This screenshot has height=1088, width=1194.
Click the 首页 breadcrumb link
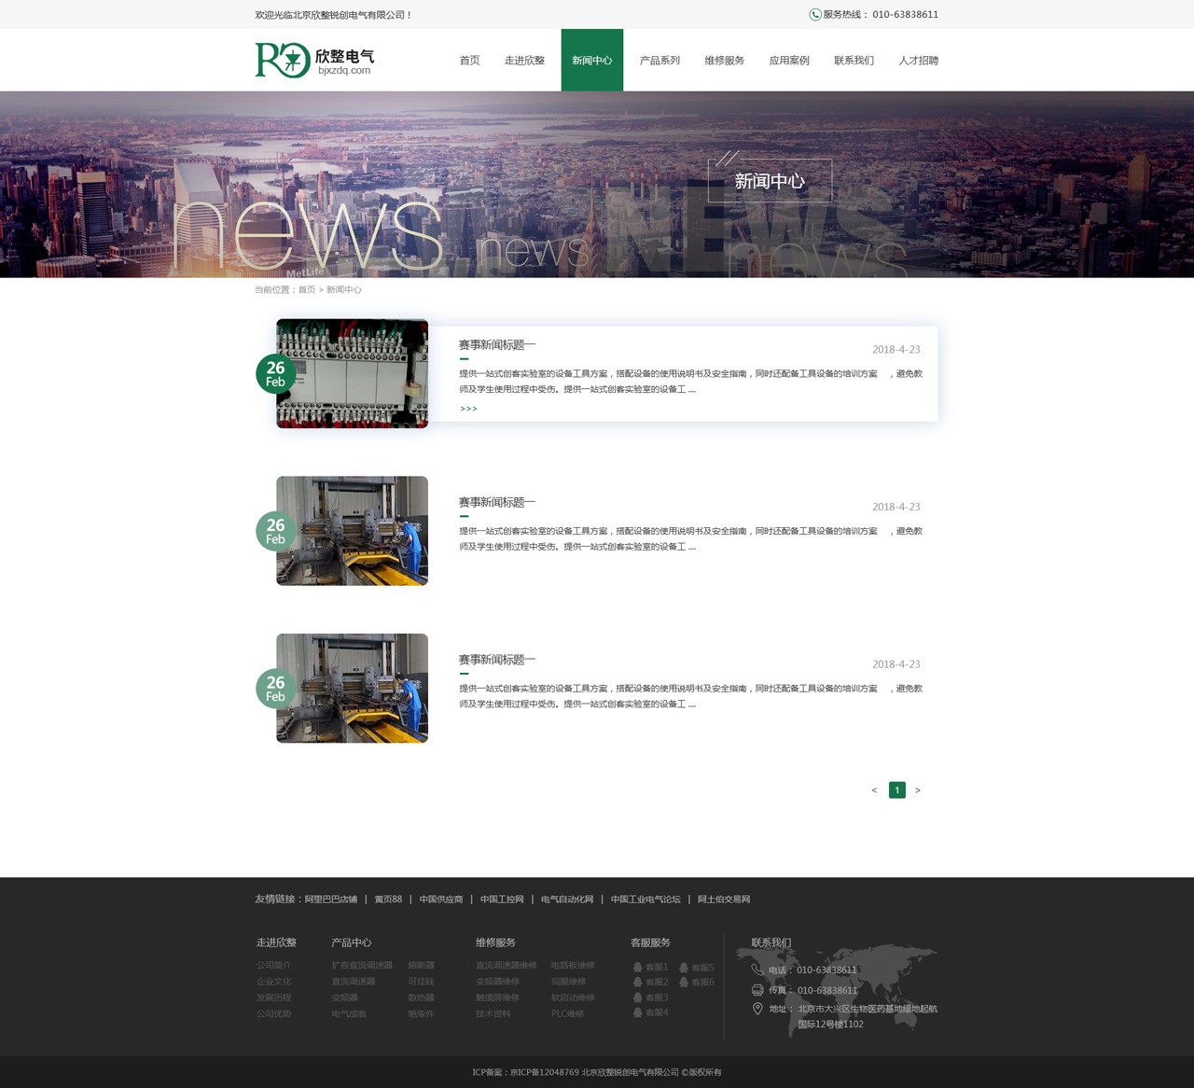point(307,290)
